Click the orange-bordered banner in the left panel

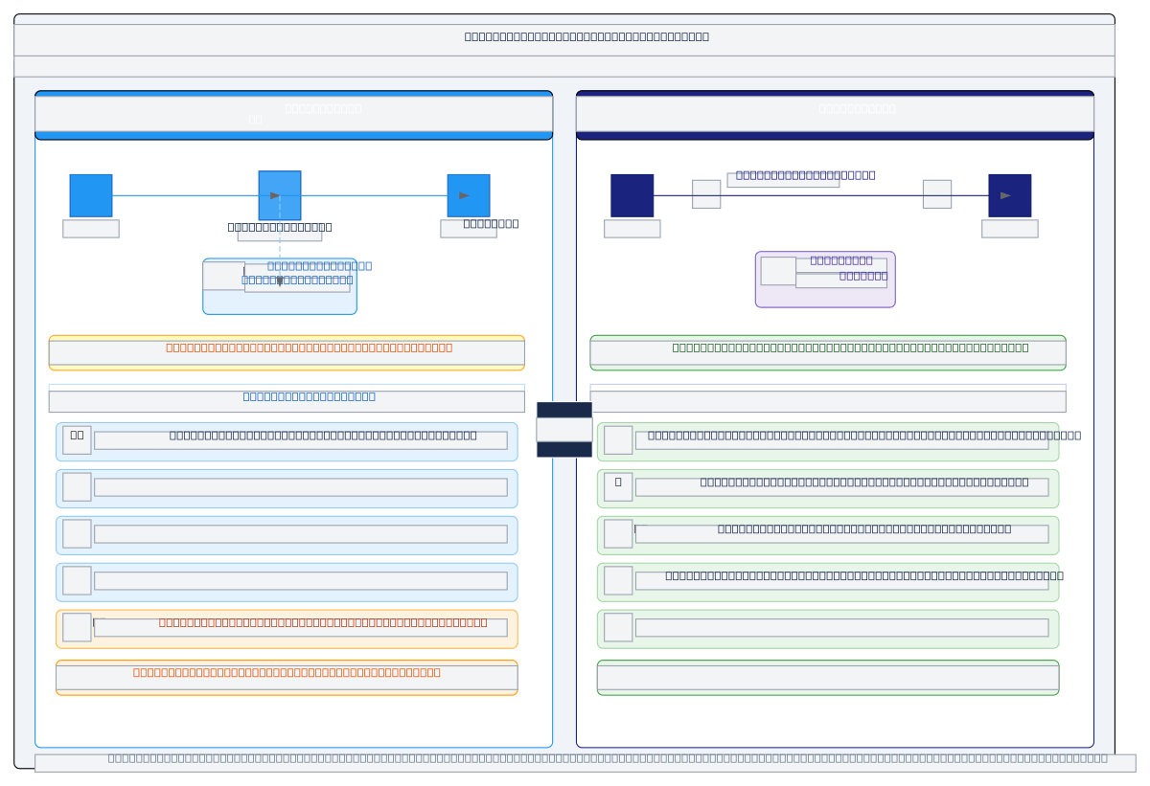pyautogui.click(x=287, y=352)
